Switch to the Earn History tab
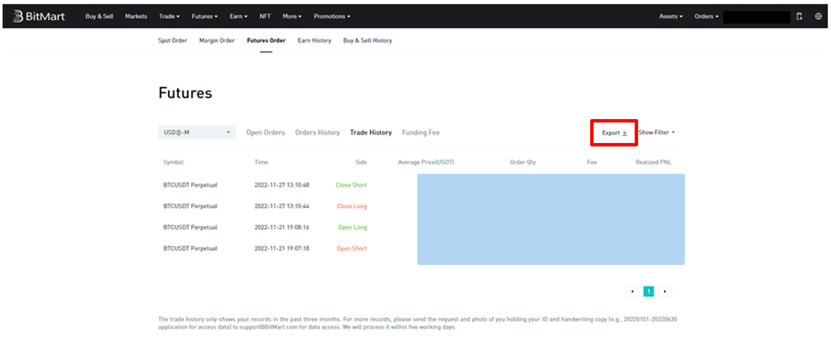The width and height of the screenshot is (831, 351). [x=314, y=40]
